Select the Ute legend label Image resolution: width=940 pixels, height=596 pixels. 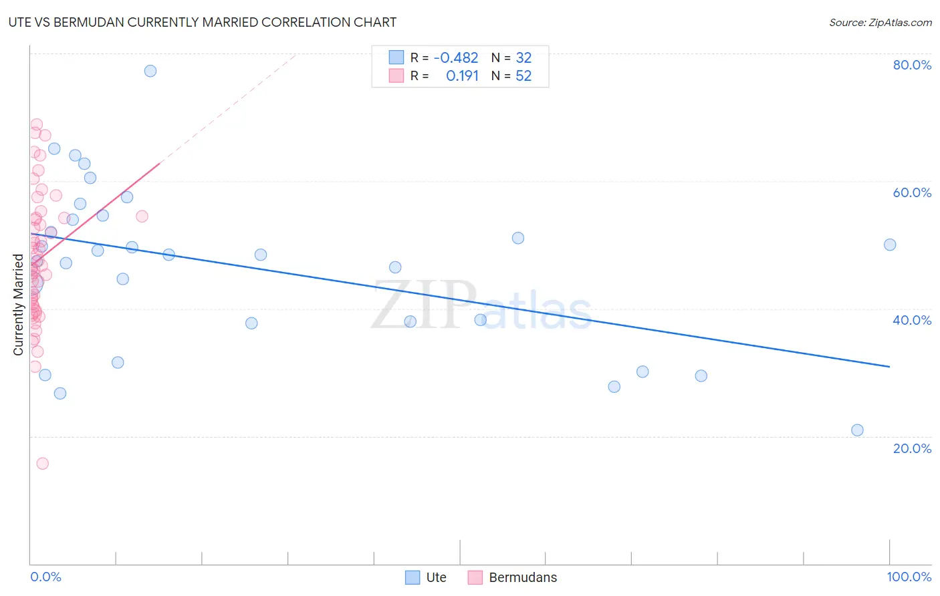coord(436,577)
